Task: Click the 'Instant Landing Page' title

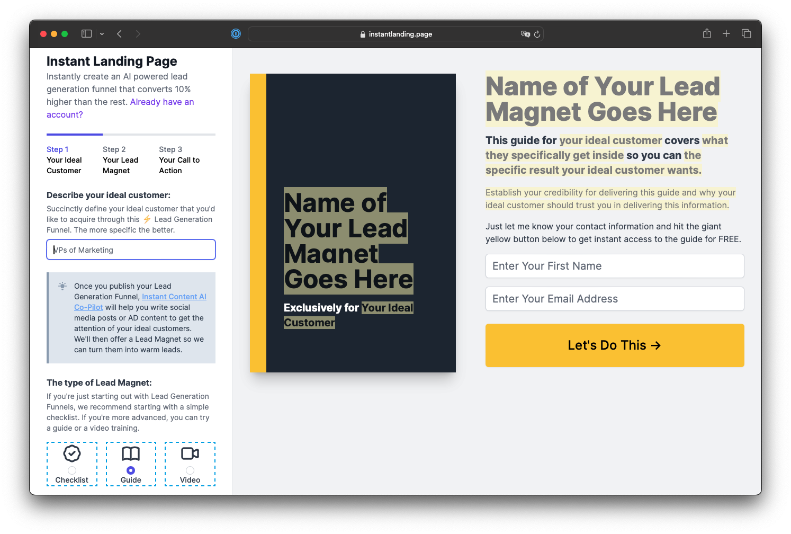Action: coord(112,61)
